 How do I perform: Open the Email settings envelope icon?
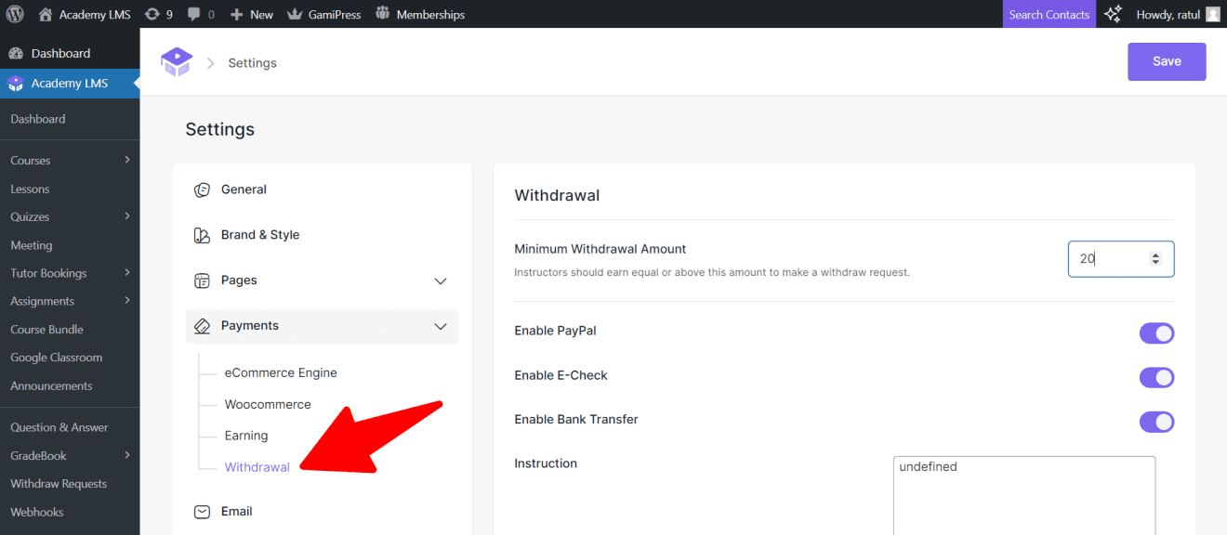point(202,511)
